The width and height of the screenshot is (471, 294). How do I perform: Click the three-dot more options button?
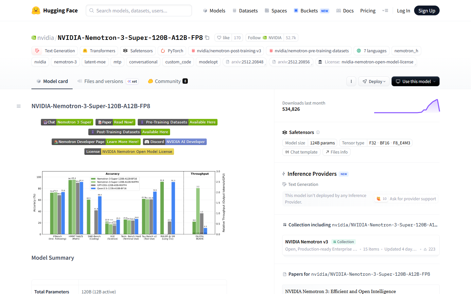tap(351, 81)
